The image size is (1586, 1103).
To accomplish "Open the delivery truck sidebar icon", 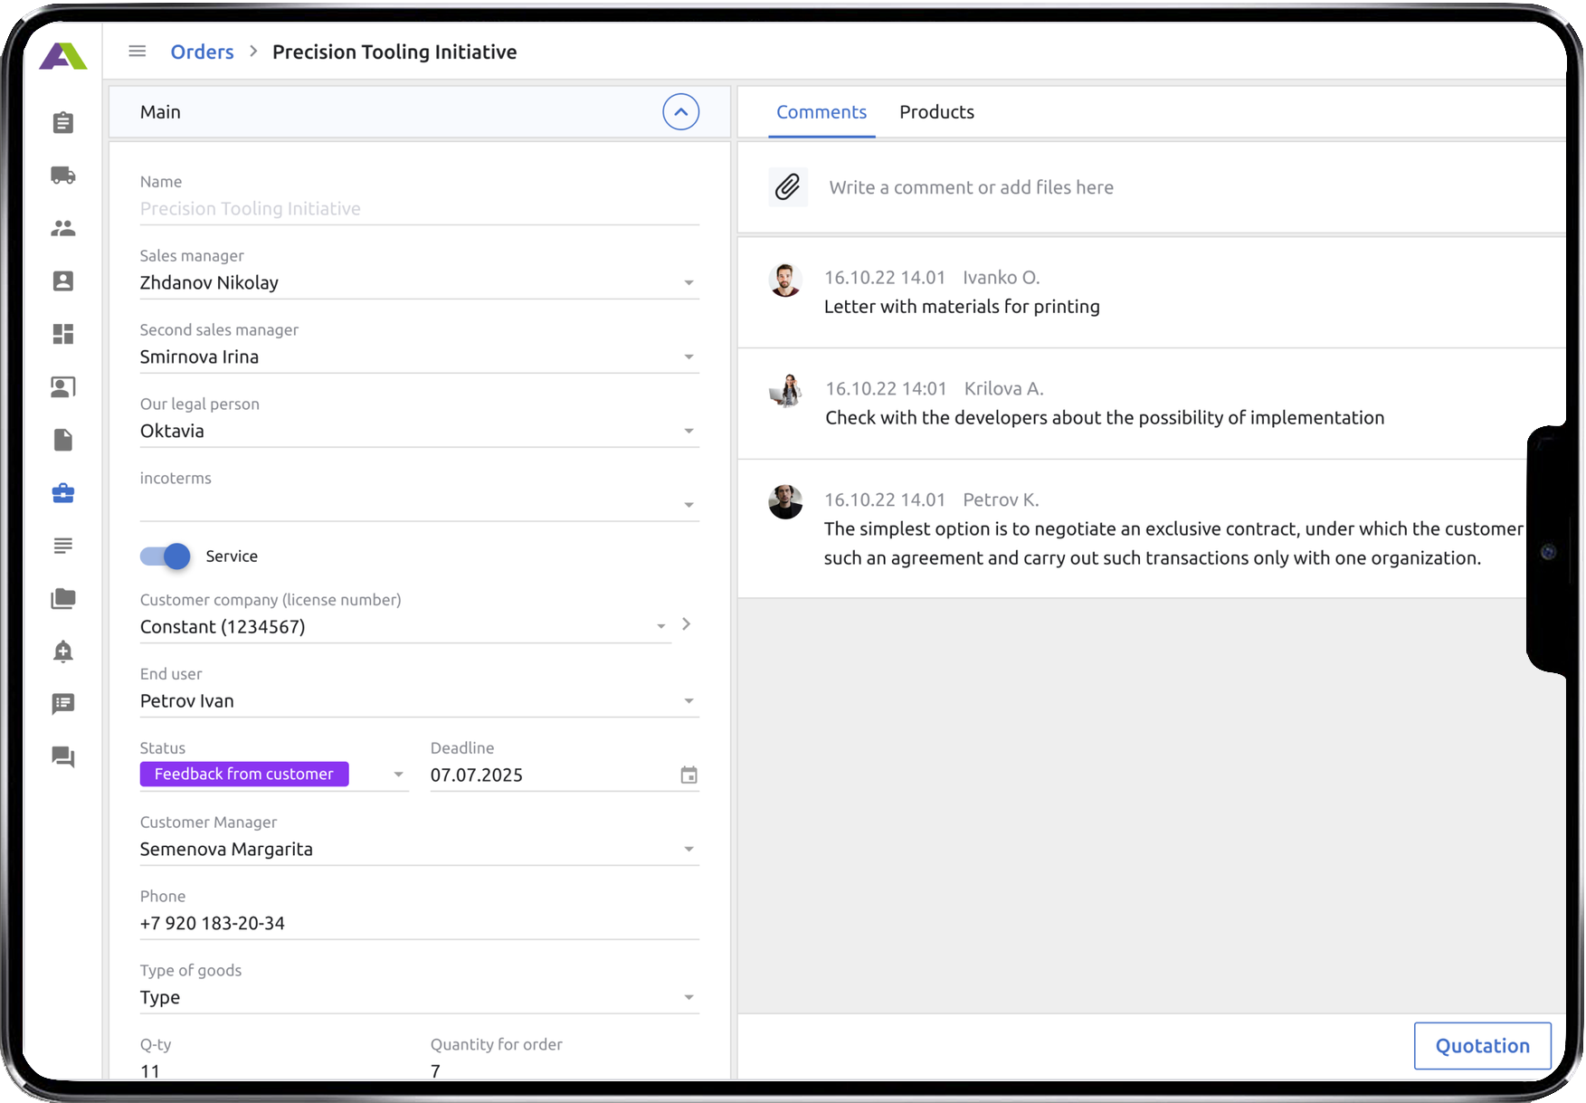I will 62,176.
